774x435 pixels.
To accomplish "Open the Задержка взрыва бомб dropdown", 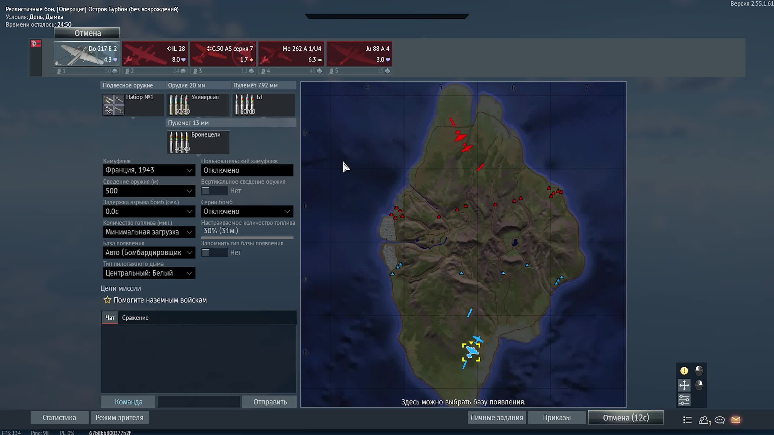I will (149, 211).
